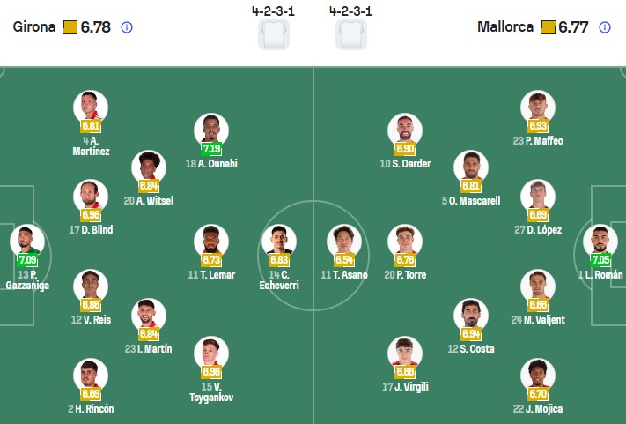
Task: Click T. Asano's player photo
Action: coord(344,242)
